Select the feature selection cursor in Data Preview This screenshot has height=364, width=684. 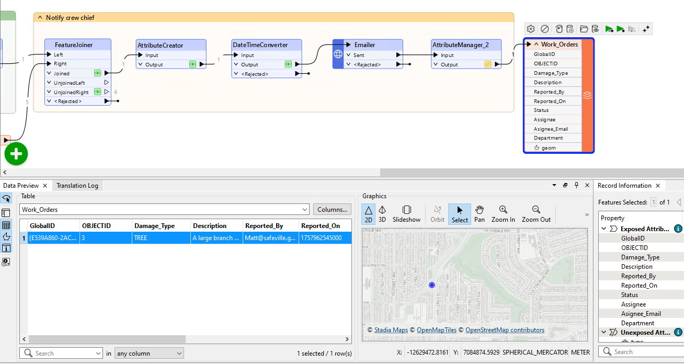pyautogui.click(x=7, y=199)
